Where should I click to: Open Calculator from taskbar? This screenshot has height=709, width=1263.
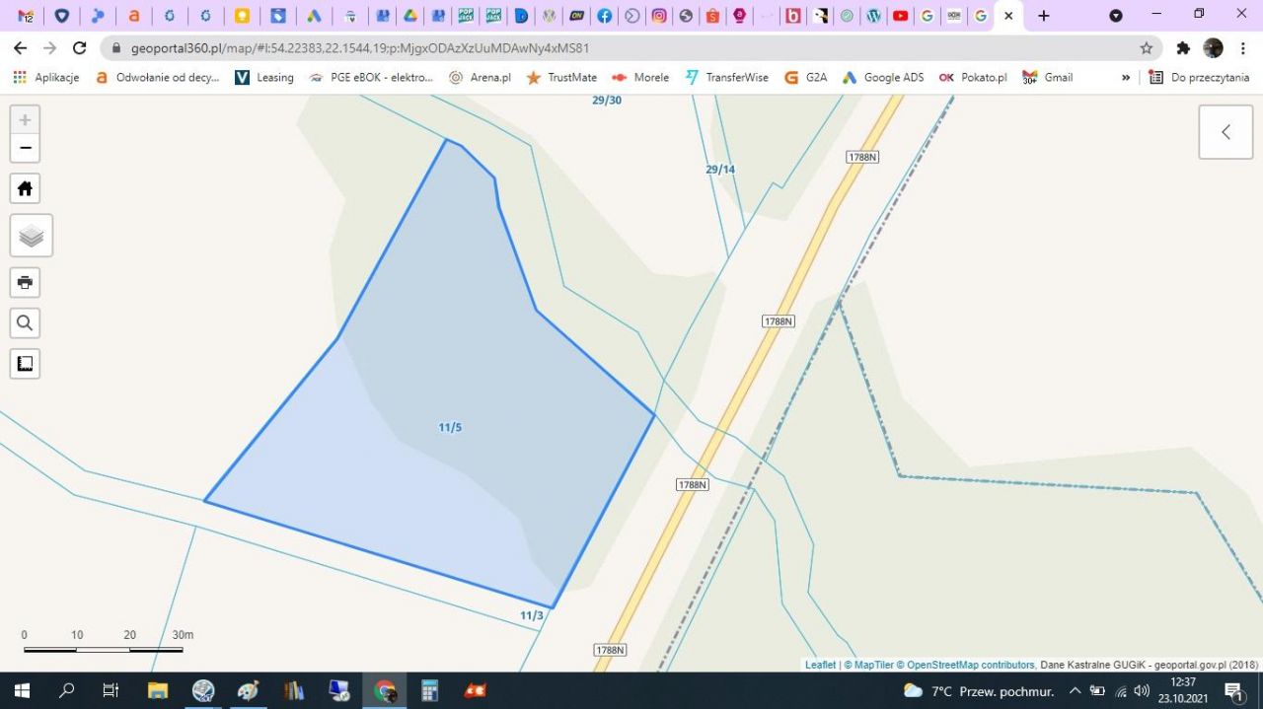point(429,690)
